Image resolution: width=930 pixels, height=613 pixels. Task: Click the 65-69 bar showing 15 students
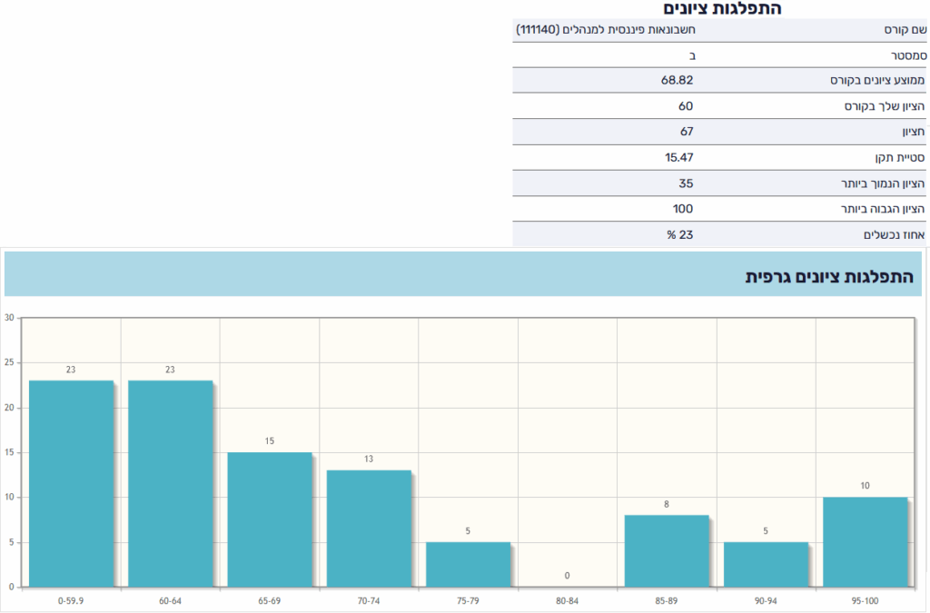[x=270, y=519]
